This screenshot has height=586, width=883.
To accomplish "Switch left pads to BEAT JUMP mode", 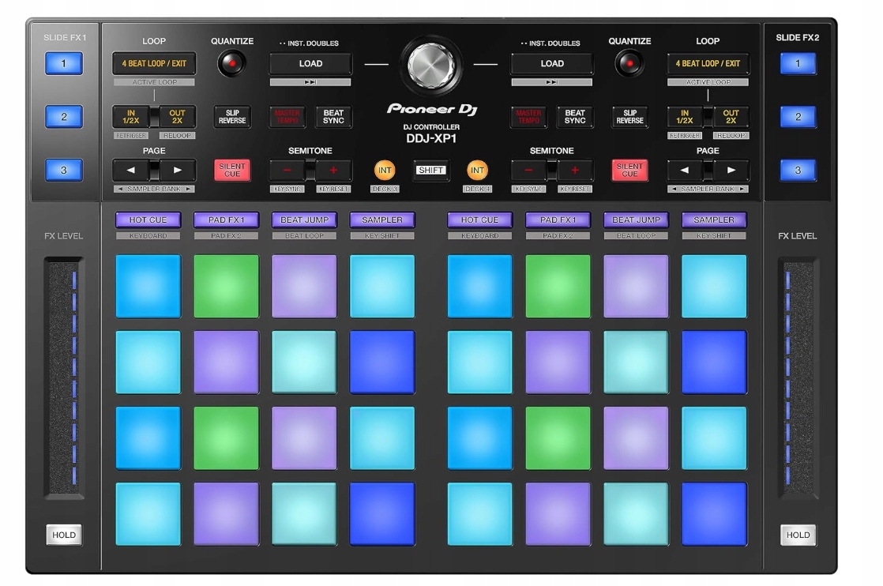I will 304,220.
